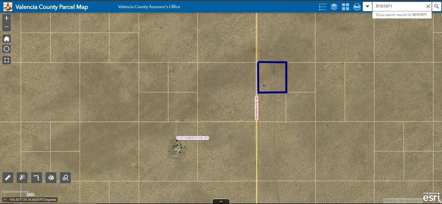Viewport: 442px width, 204px height.
Task: Expand the bottom attribute table arrow
Action: click(221, 201)
